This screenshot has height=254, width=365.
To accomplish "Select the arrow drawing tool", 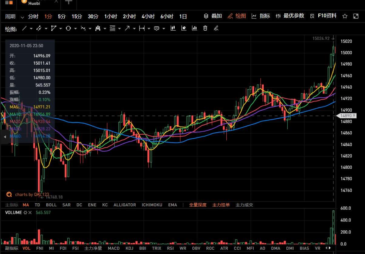I will coord(127,29).
